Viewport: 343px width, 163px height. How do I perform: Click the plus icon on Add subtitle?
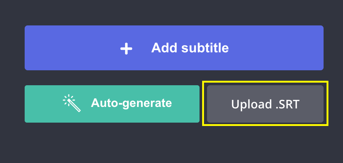click(126, 48)
